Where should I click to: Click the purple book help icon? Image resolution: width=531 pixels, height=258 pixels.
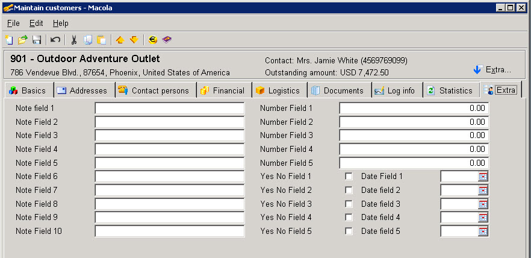[167, 40]
